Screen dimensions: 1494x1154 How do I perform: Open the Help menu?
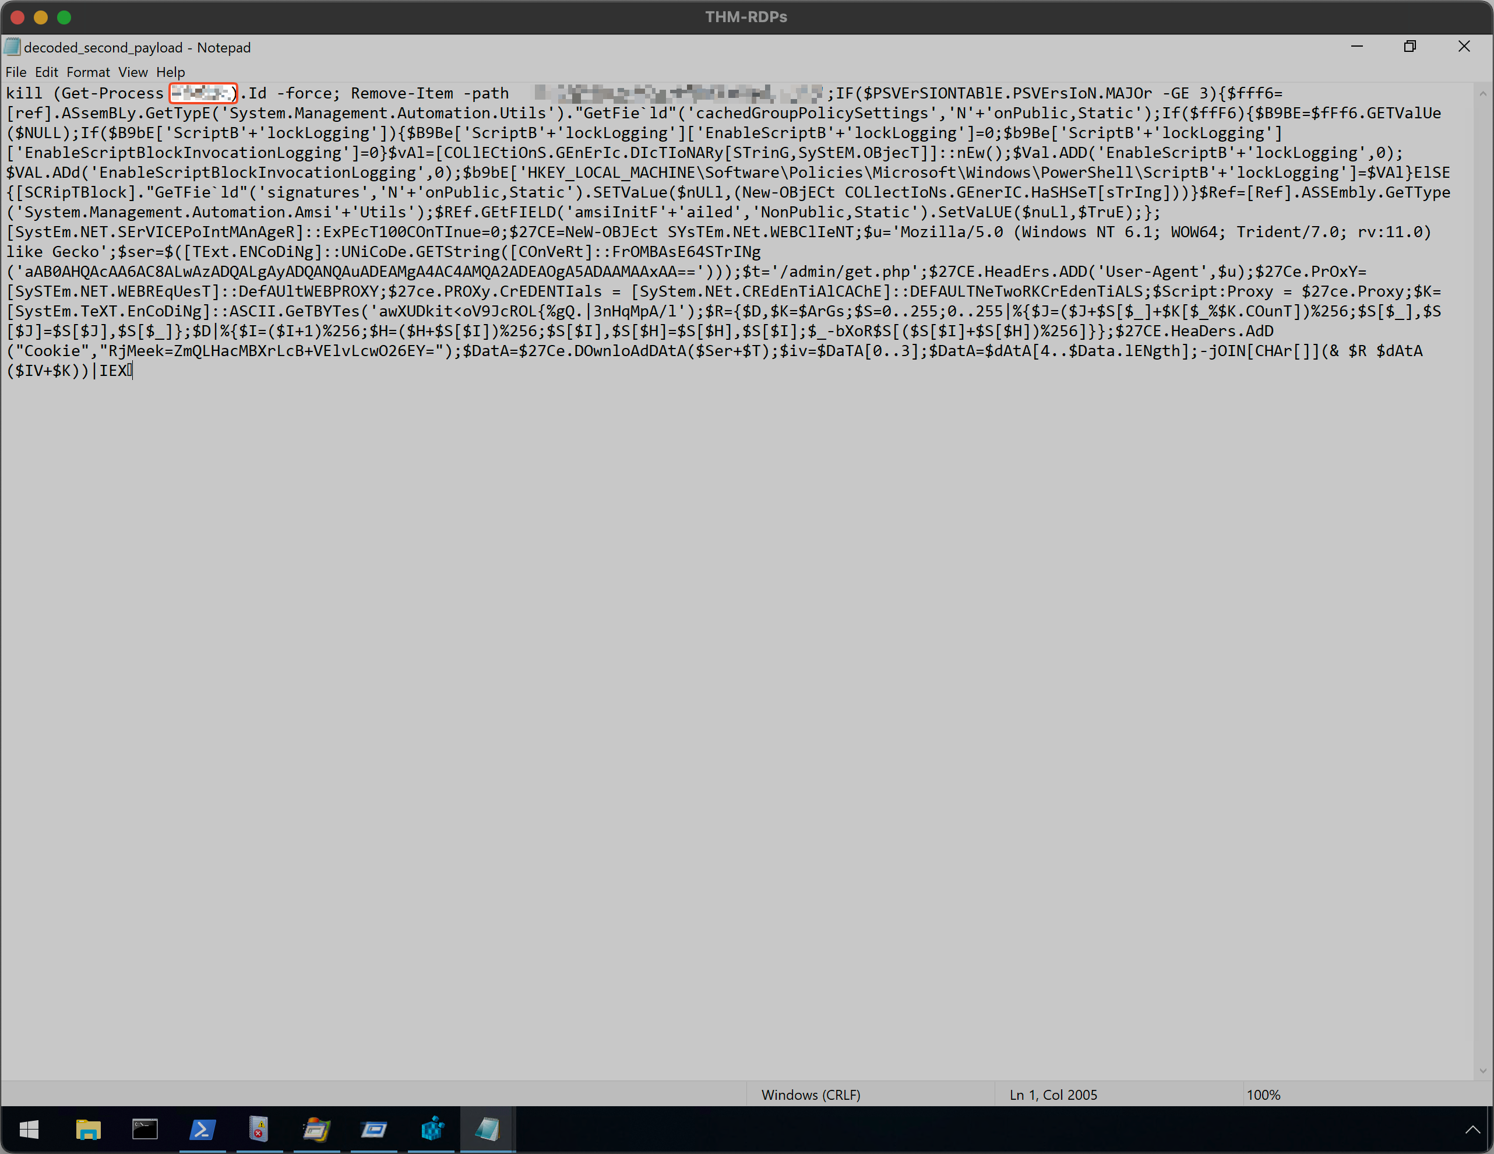[x=170, y=72]
